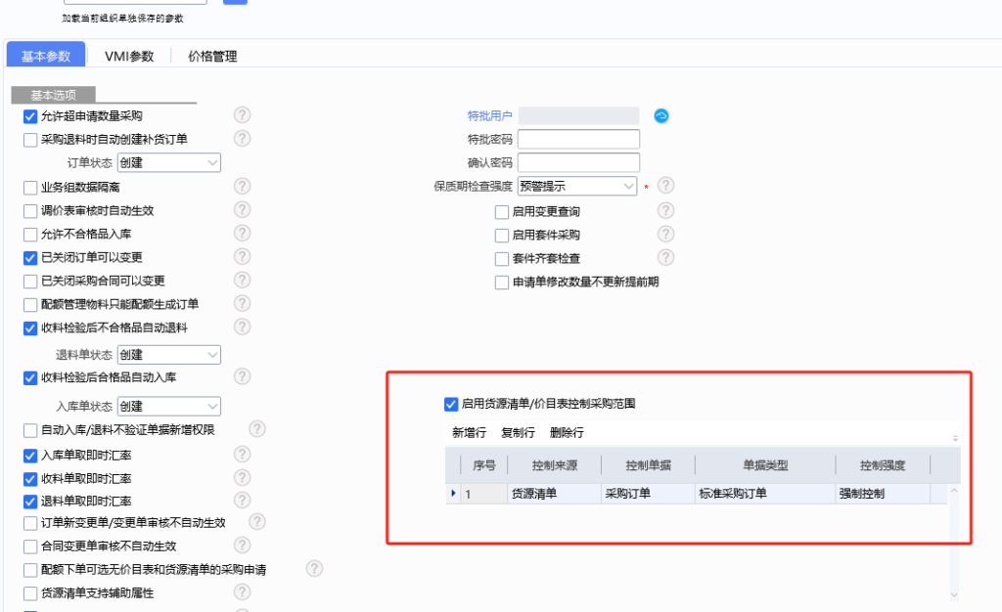The width and height of the screenshot is (1002, 612).
Task: Click the 特批密码 input field
Action: coord(578,140)
